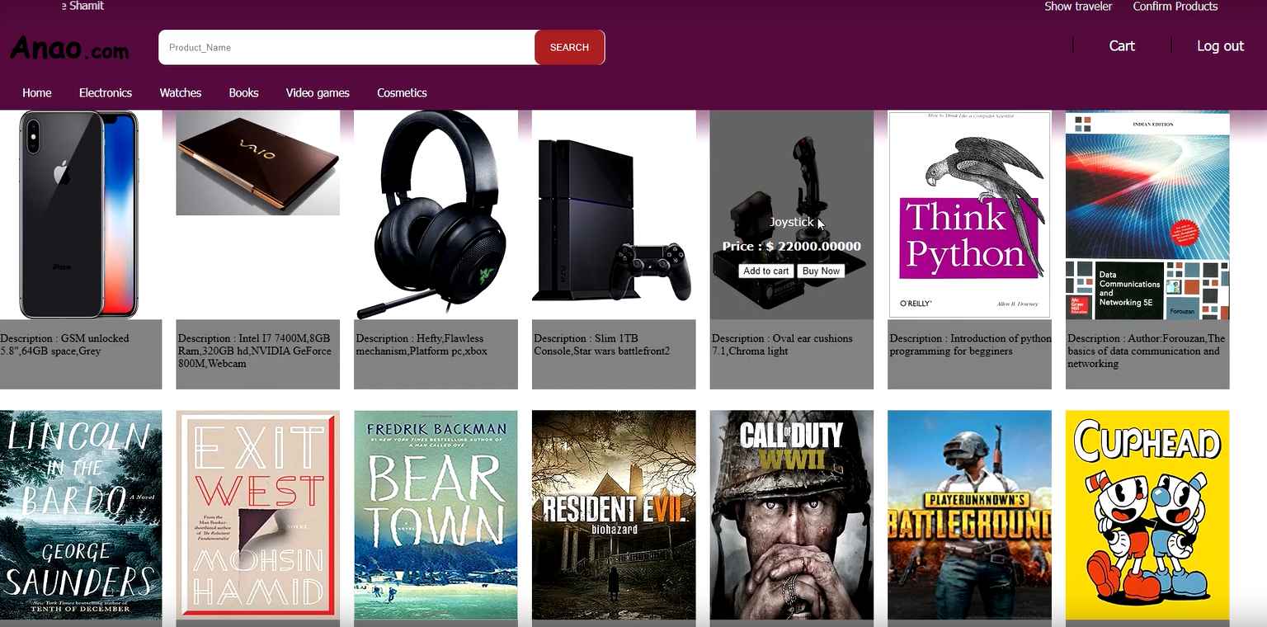Open the Confirm Products link
Viewport: 1267px width, 627px height.
(1175, 7)
